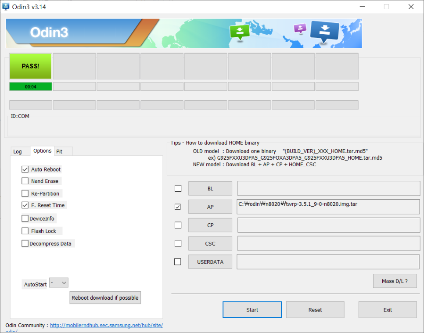424x333 pixels.
Task: Click the green PASS! status box
Action: point(31,66)
